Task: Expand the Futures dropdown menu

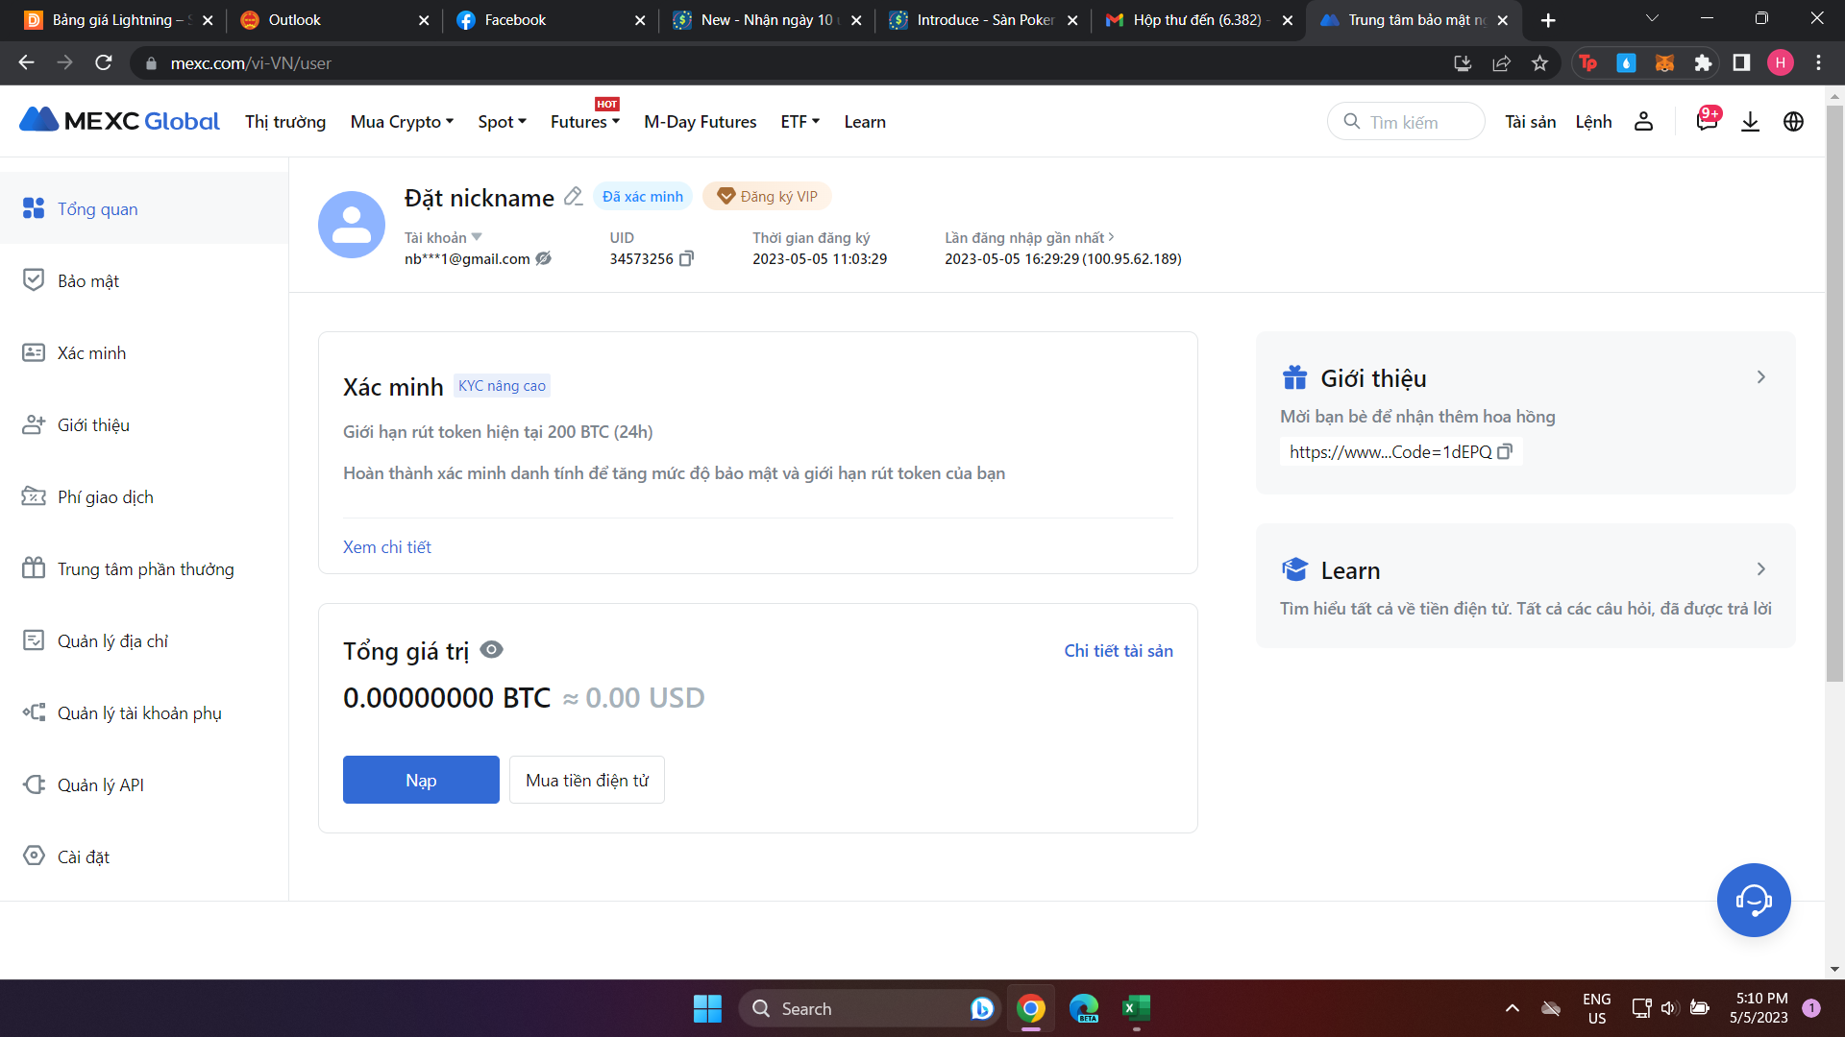Action: pyautogui.click(x=584, y=122)
